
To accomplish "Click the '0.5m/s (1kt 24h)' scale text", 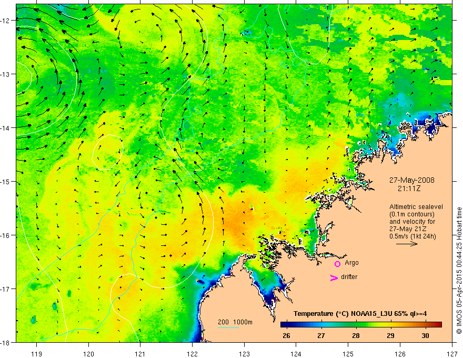I will point(412,236).
